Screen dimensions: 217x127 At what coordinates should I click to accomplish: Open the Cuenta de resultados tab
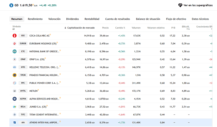tap(118, 19)
